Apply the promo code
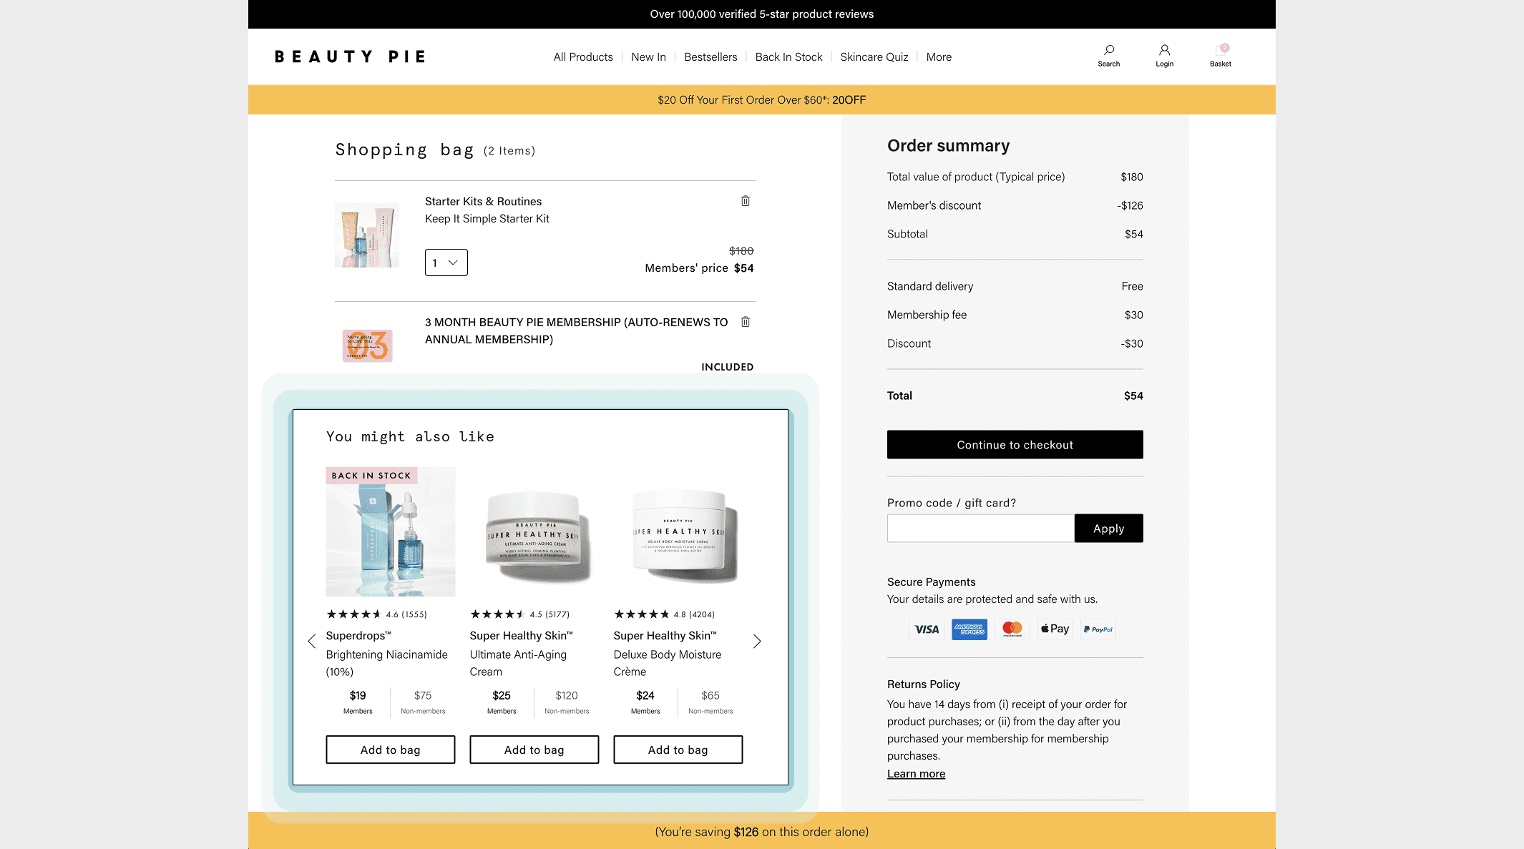The height and width of the screenshot is (849, 1524). click(1108, 529)
